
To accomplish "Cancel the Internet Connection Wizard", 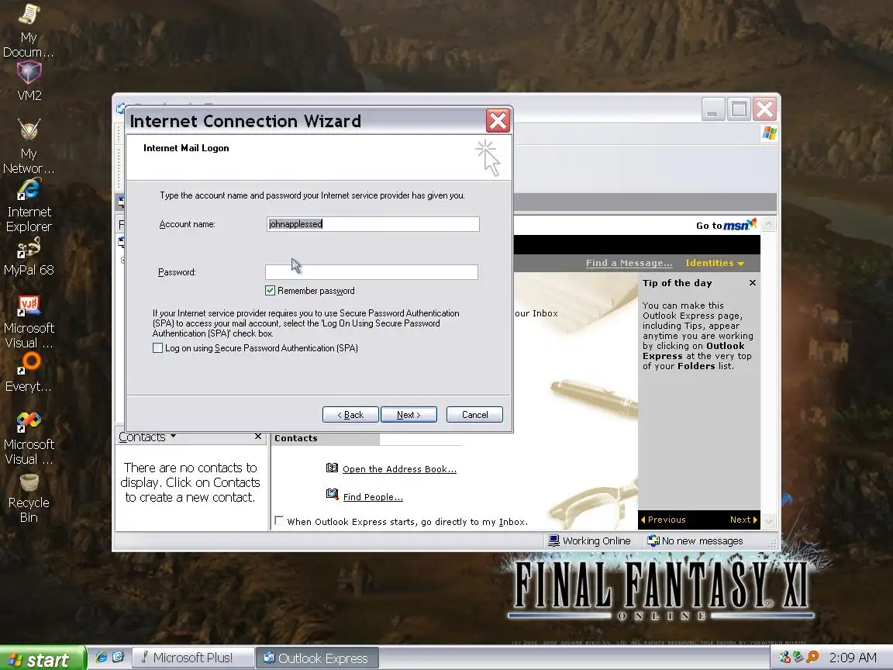I will pyautogui.click(x=474, y=415).
